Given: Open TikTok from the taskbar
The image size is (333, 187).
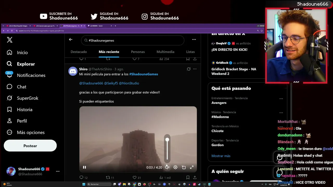Looking at the screenshot, I should coord(194,184).
